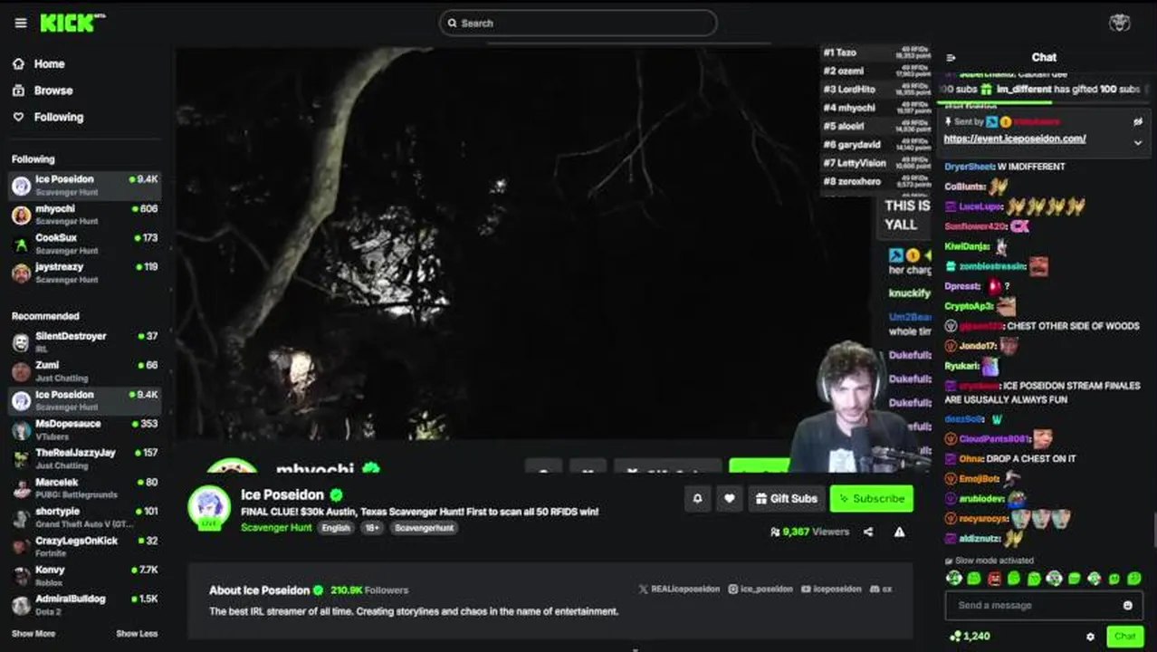Image resolution: width=1157 pixels, height=652 pixels.
Task: Click CryptoAp3 username in chat
Action: click(x=969, y=306)
